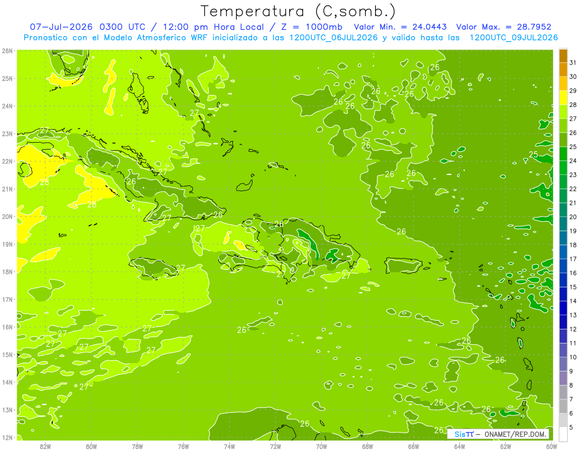Click the "31" label on the color scale
The image size is (586, 453).
(x=573, y=63)
